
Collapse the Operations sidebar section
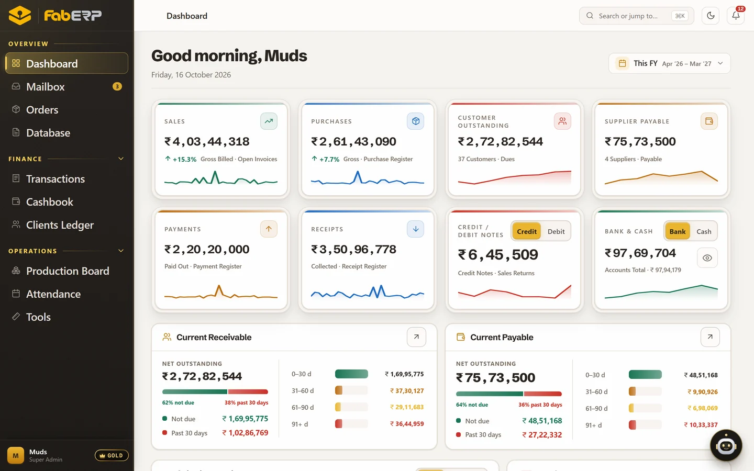tap(121, 251)
